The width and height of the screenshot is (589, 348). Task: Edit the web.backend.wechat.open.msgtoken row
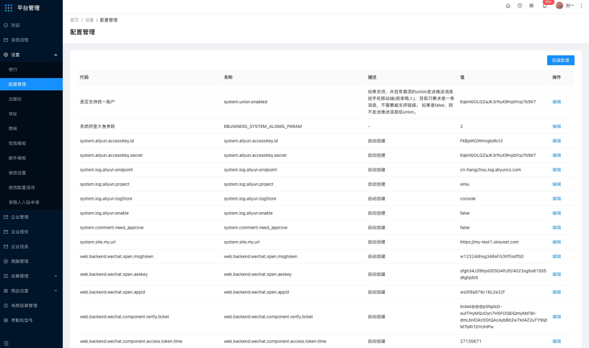tap(556, 256)
